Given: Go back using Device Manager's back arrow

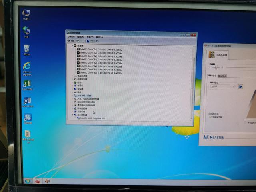Looking at the screenshot, I should point(69,41).
